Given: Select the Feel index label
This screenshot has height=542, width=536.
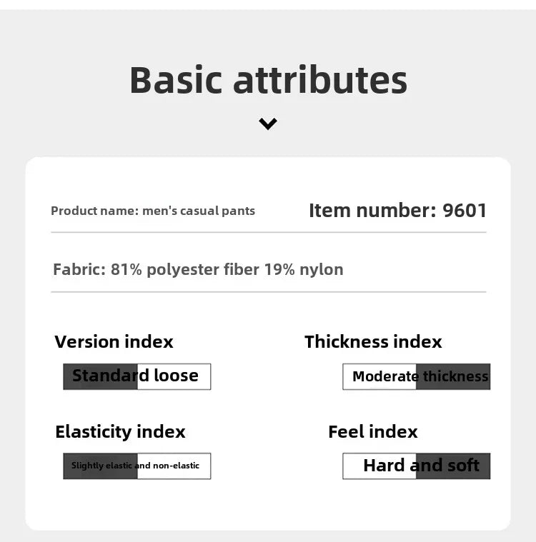Looking at the screenshot, I should tap(372, 432).
